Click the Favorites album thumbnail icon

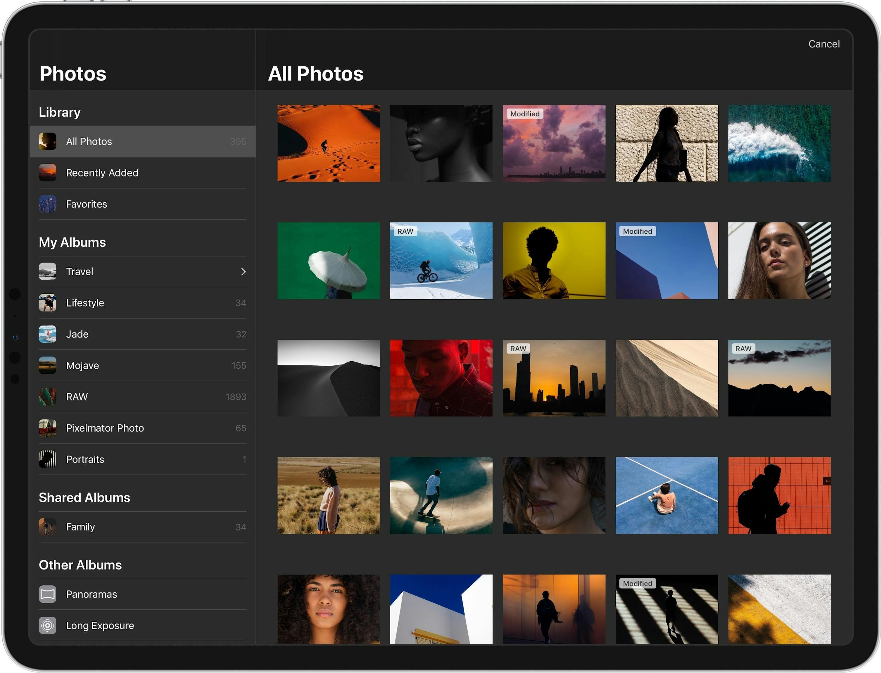[47, 204]
